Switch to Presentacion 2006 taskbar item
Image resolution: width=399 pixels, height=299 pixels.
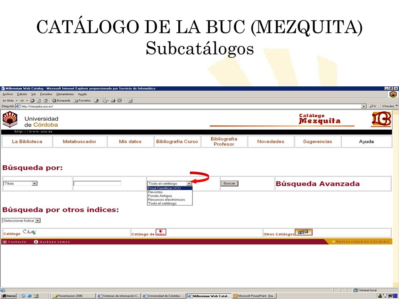(x=74, y=296)
